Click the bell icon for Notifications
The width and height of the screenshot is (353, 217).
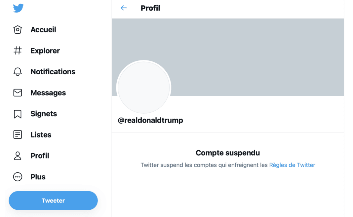(x=18, y=72)
